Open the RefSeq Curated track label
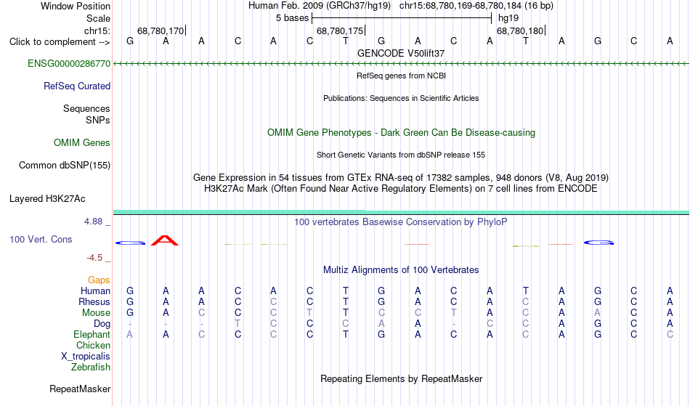Image resolution: width=690 pixels, height=406 pixels. click(77, 86)
